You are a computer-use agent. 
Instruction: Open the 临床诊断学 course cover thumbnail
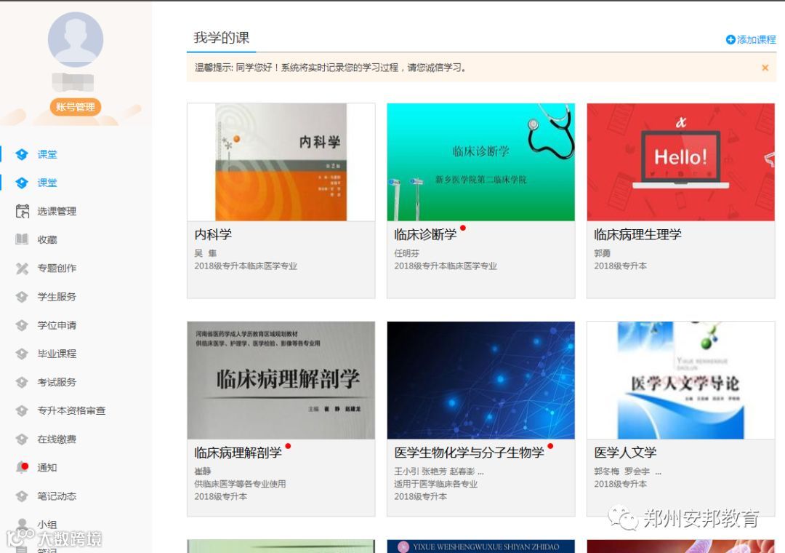point(480,162)
